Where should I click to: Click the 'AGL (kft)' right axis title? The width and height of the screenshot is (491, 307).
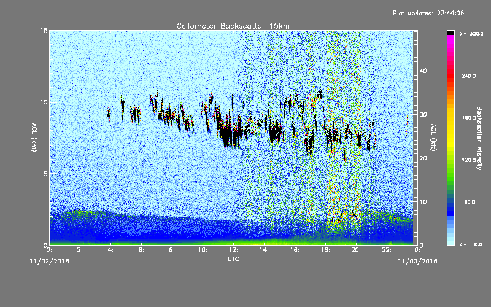click(x=433, y=137)
